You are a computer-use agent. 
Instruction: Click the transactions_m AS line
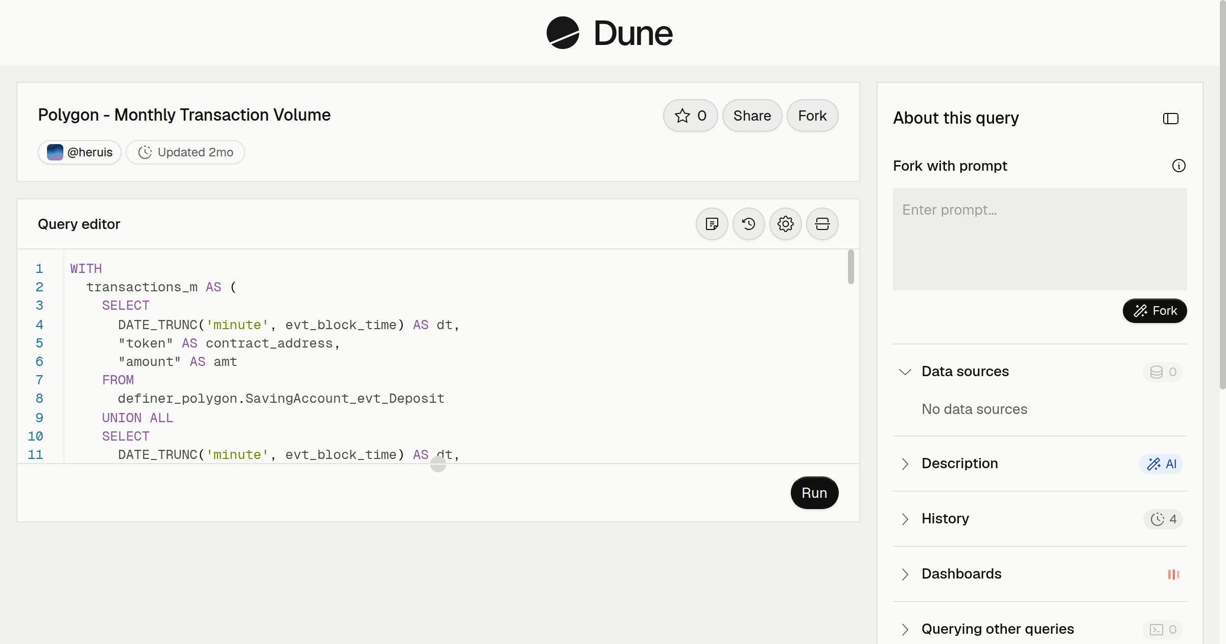161,287
